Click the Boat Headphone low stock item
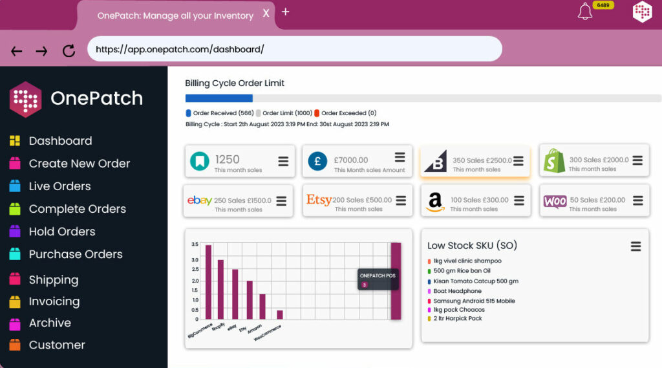The height and width of the screenshot is (368, 662). [457, 292]
